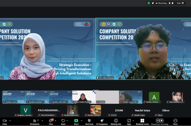Screen dimensions: 191x126
Task: Click the large ZOOM participant tile
Action: pyautogui.click(x=119, y=110)
